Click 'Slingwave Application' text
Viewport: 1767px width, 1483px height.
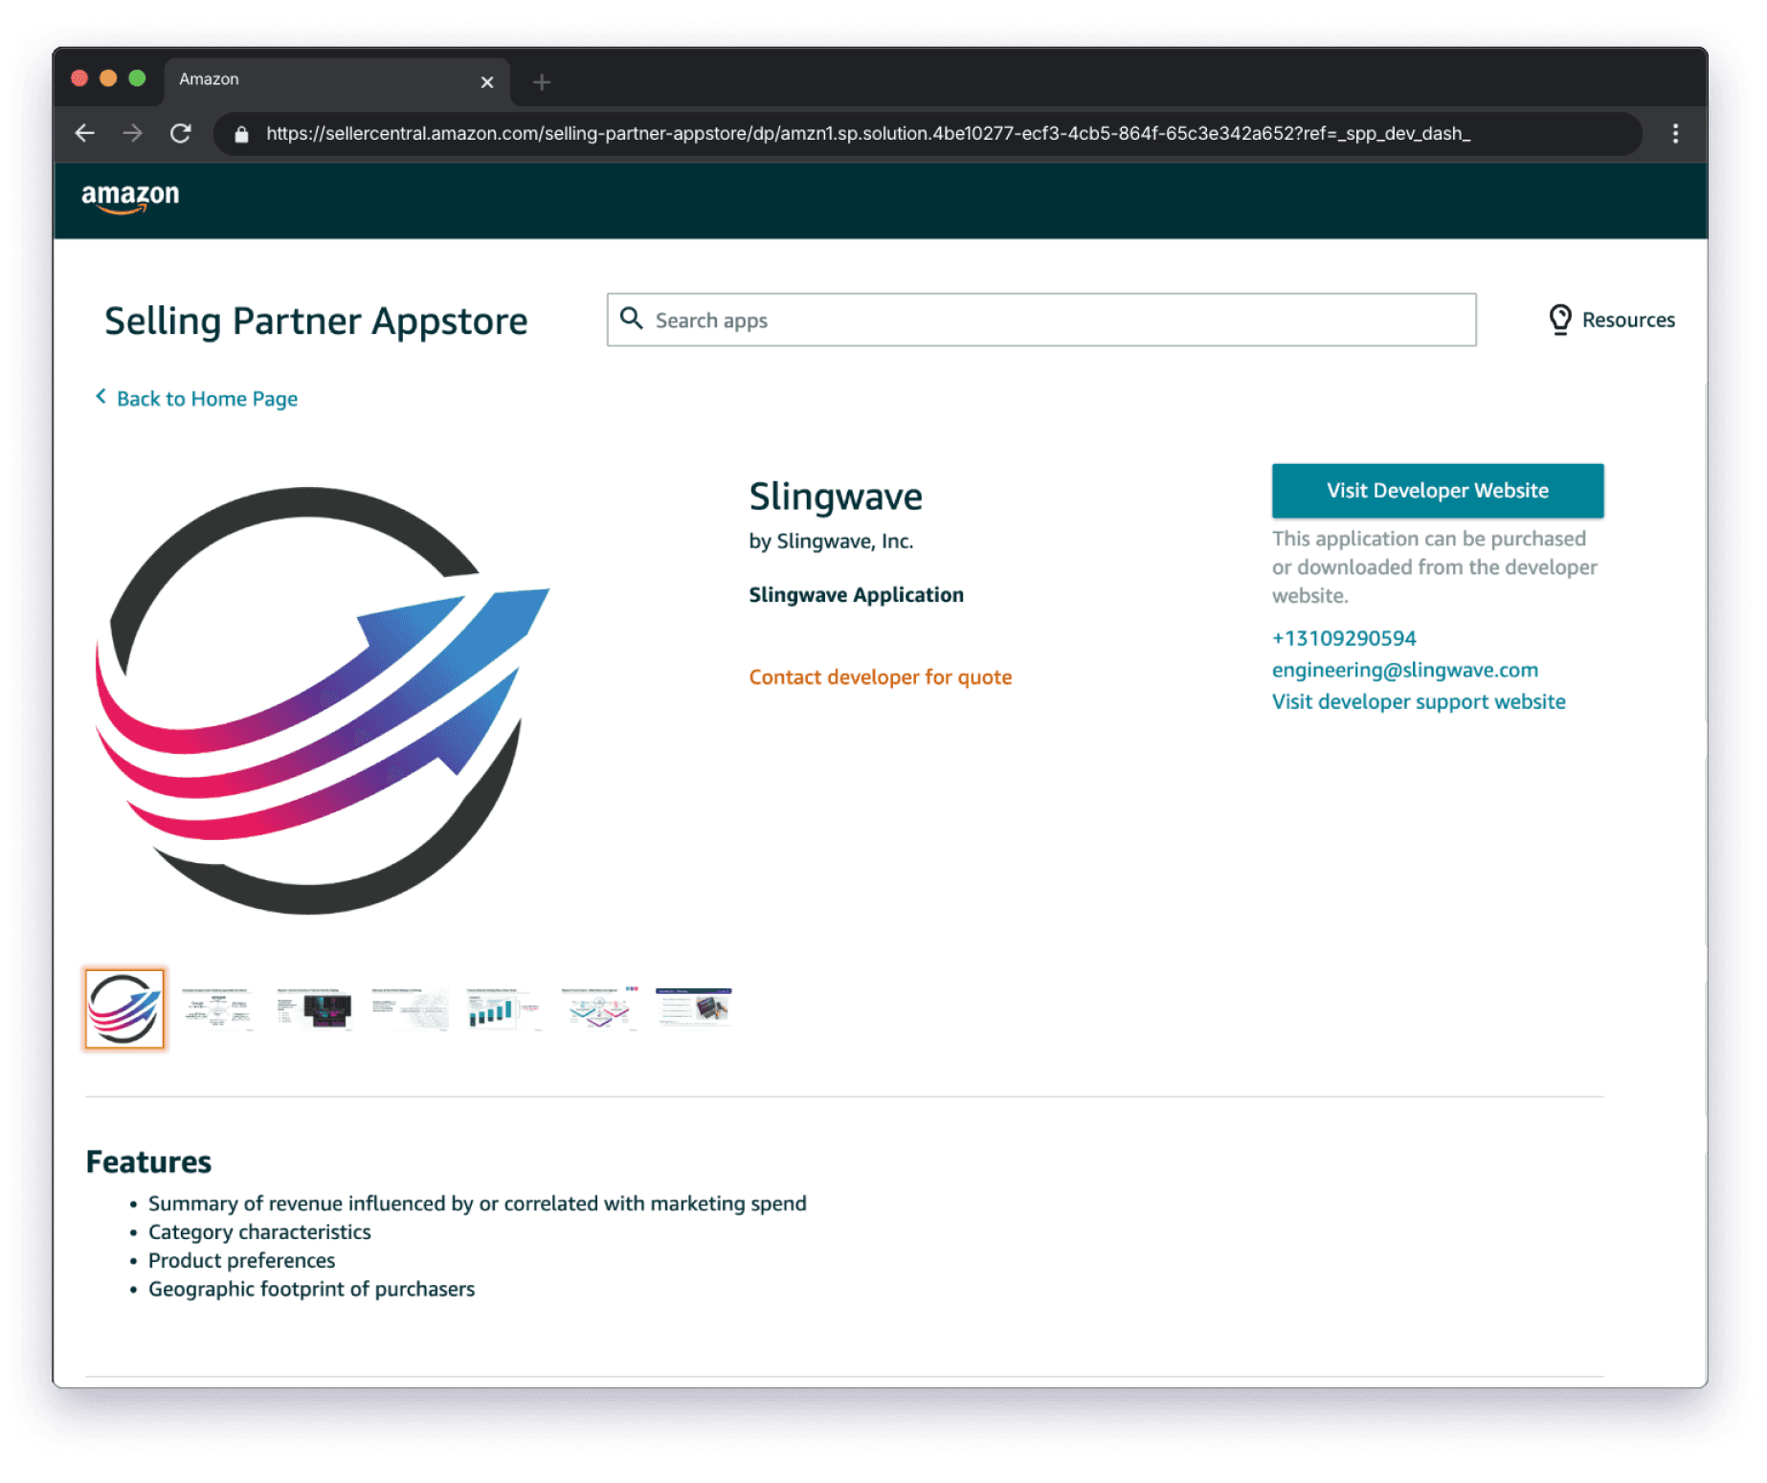(x=856, y=595)
